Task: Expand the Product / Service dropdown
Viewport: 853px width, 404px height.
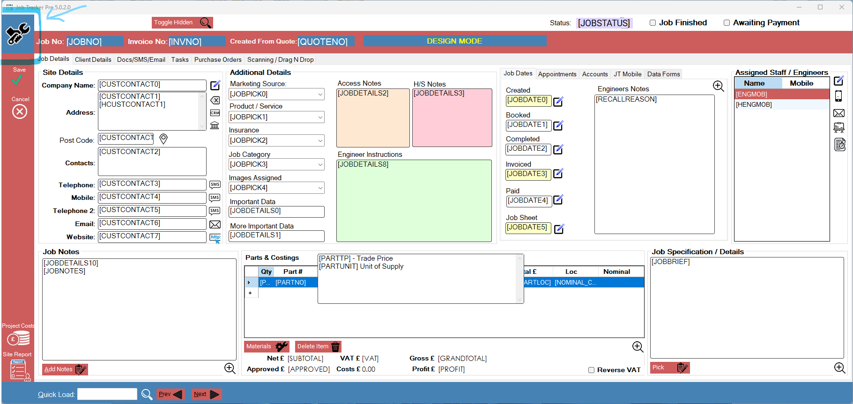Action: (x=320, y=117)
